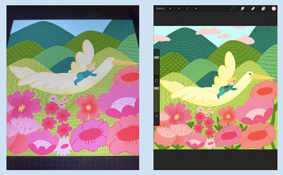The width and height of the screenshot is (283, 175).
Task: Open the Layers panel
Action: (x=263, y=9)
